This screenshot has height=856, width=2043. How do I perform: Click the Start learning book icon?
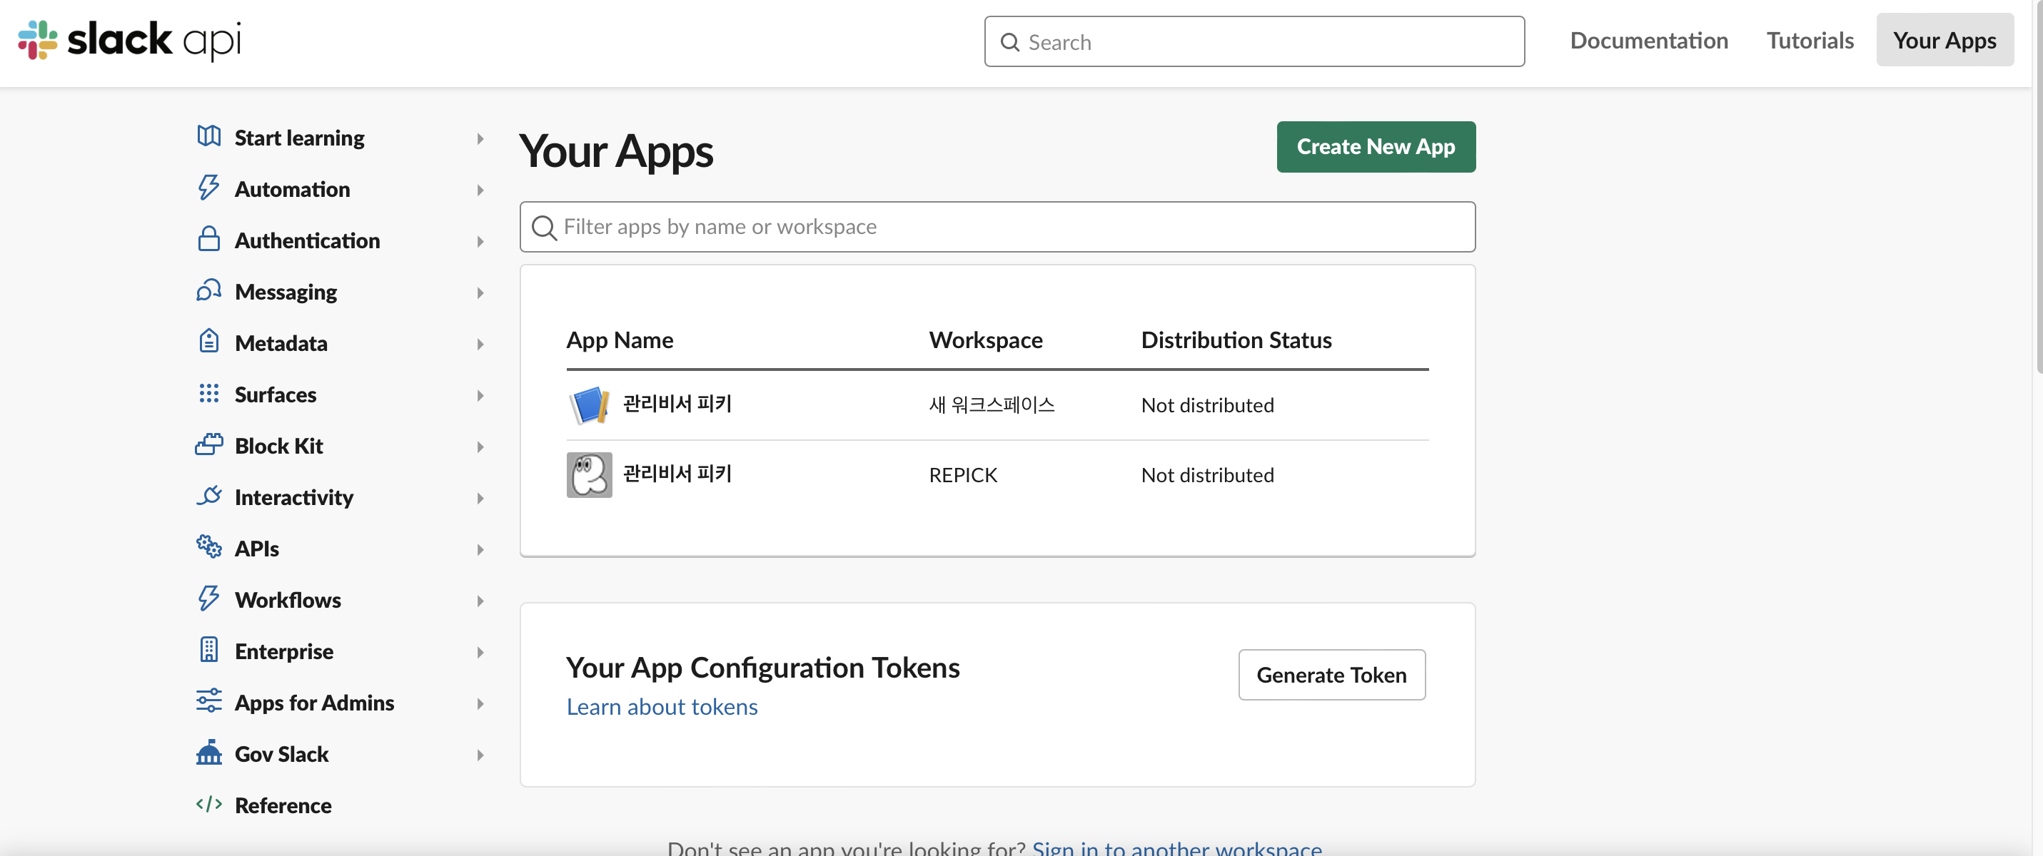point(208,136)
